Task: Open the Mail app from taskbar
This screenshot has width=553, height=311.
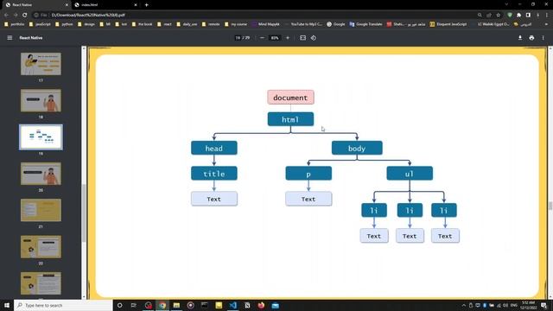Action: tap(275, 305)
